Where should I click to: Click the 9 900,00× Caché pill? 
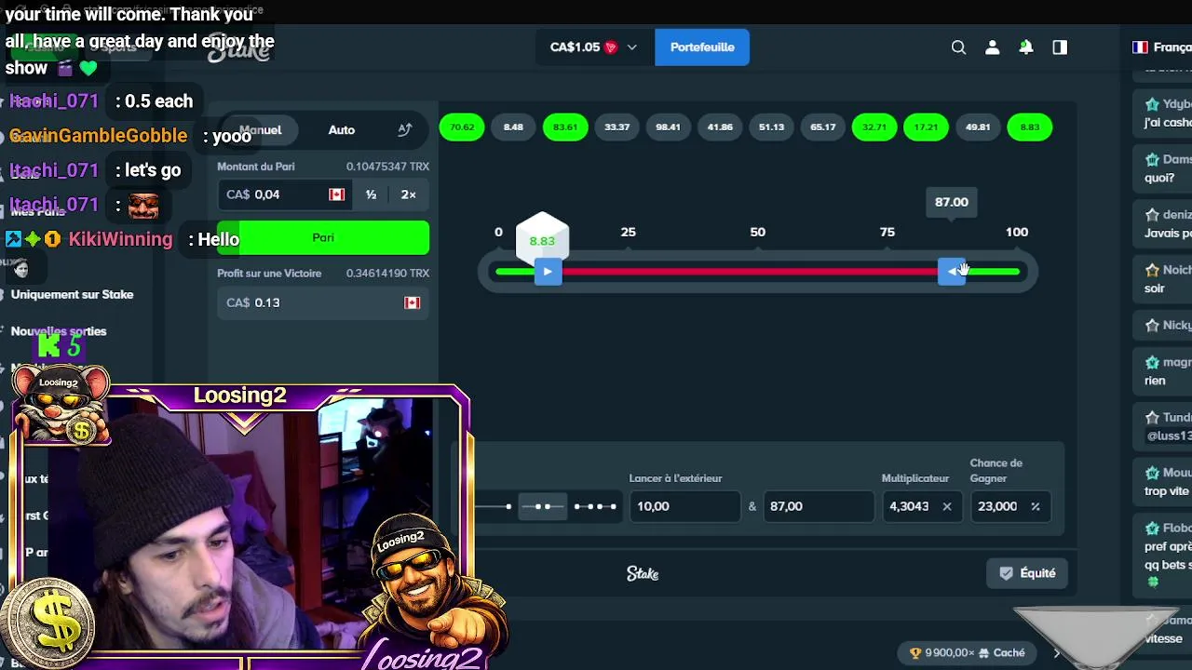click(968, 653)
